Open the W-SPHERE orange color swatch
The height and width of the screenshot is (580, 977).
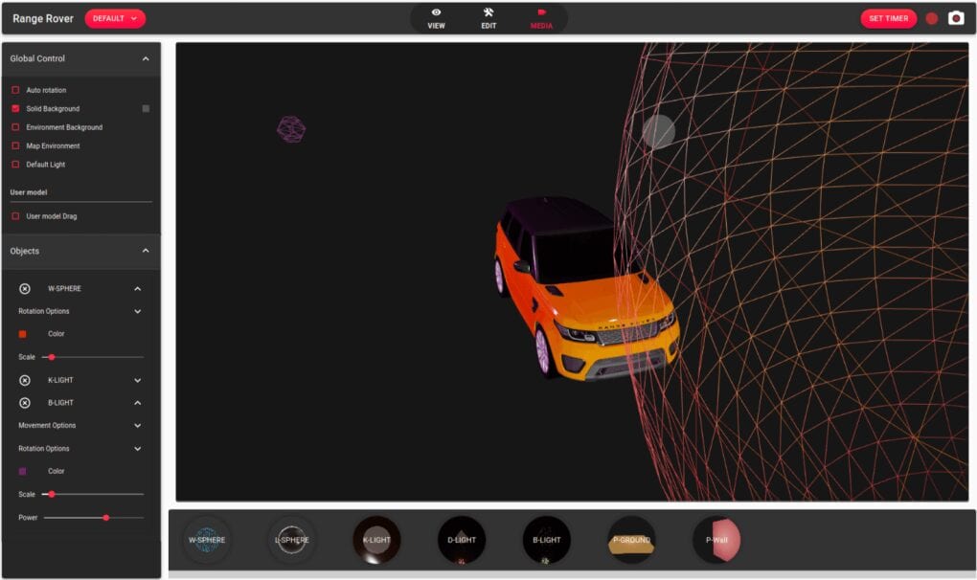(x=22, y=334)
